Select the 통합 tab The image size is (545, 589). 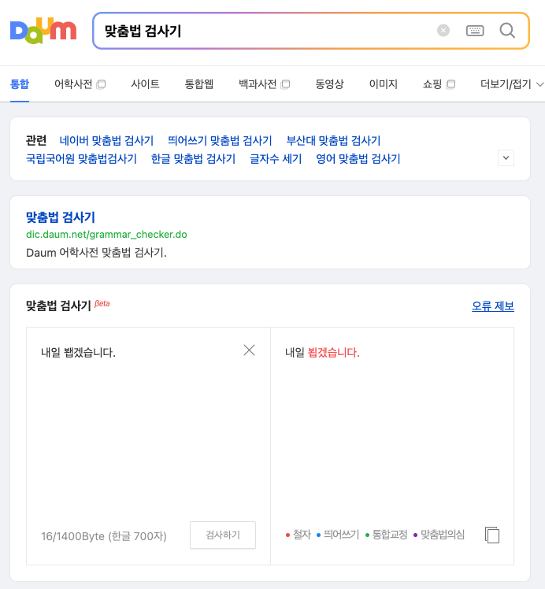tap(20, 83)
